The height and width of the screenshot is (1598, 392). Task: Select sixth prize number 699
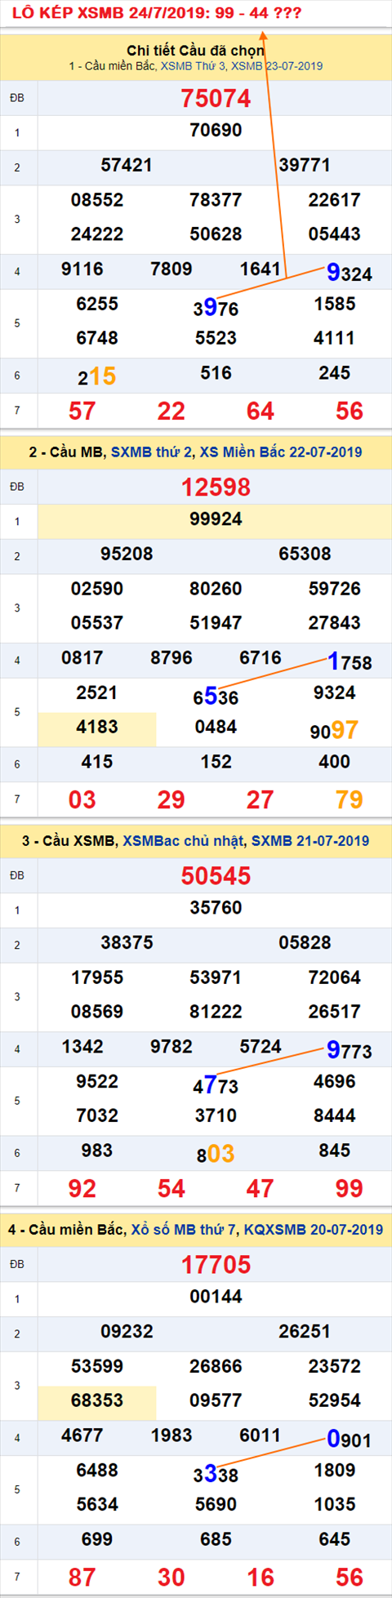tap(97, 1539)
